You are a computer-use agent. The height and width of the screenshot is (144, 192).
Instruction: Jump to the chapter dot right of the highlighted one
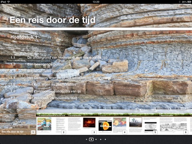click(96, 139)
